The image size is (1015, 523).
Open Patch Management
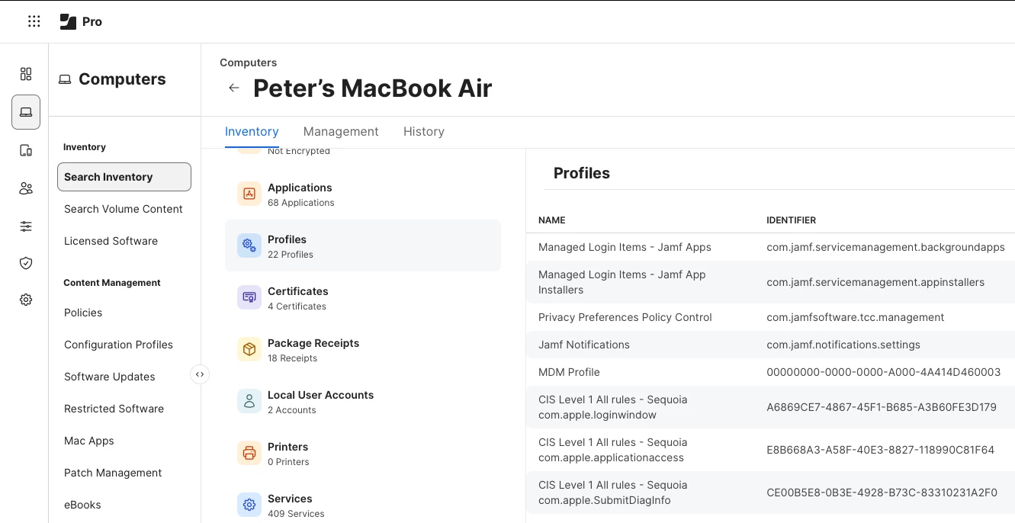113,473
